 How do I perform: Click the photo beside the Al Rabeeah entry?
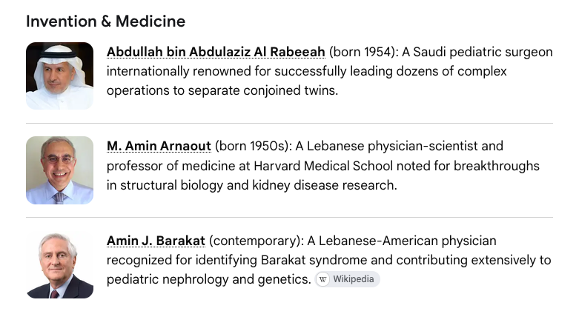(x=59, y=76)
